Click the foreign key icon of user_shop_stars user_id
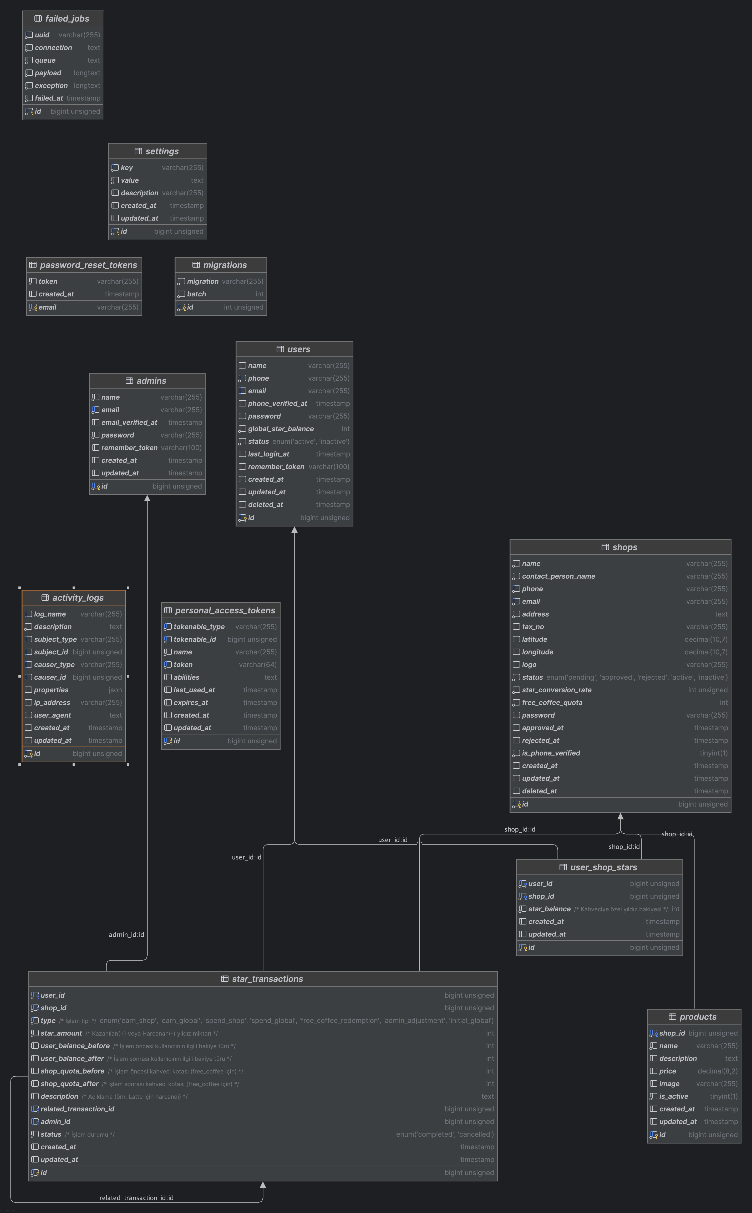Image resolution: width=752 pixels, height=1213 pixels. click(x=523, y=884)
